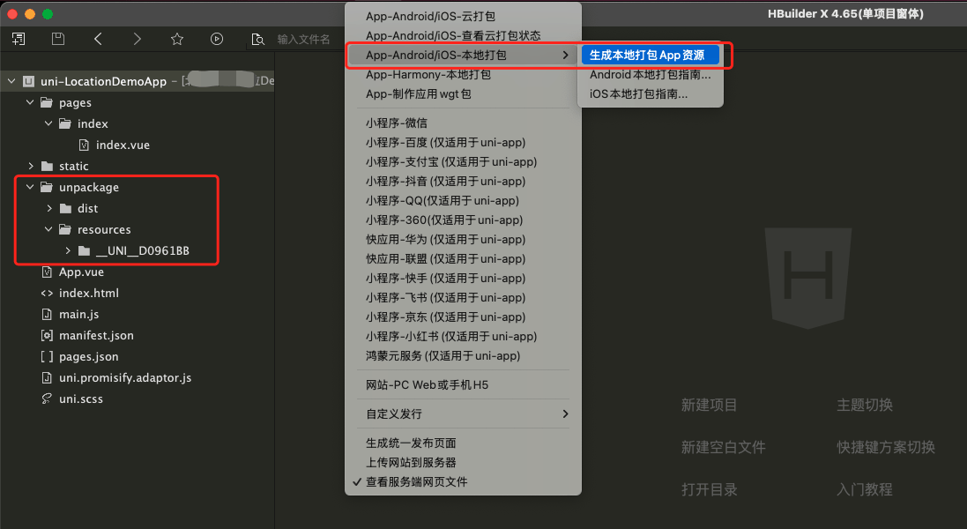Collapse the index folder chevron
The height and width of the screenshot is (529, 967).
(48, 123)
